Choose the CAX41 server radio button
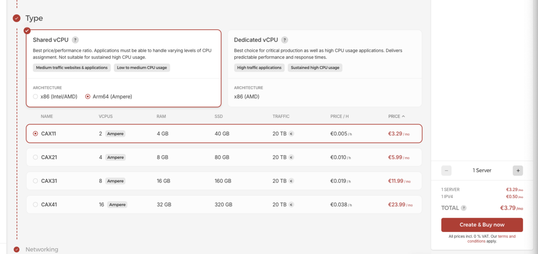This screenshot has width=538, height=254. [x=36, y=205]
